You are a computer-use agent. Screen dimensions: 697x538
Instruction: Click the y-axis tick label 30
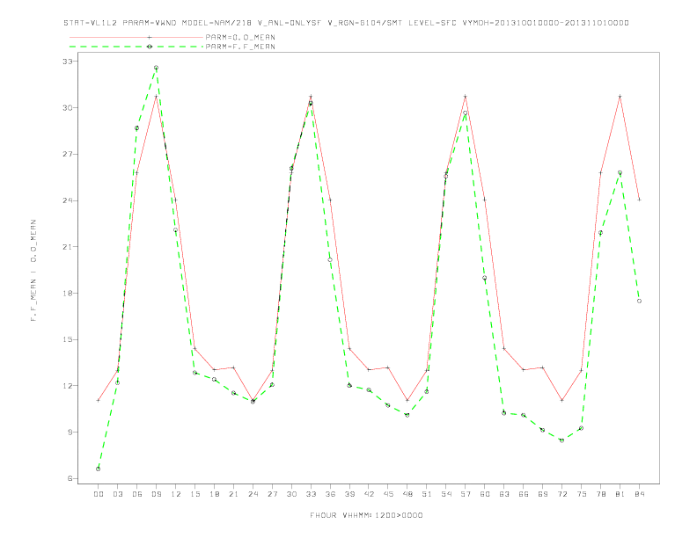pyautogui.click(x=67, y=108)
